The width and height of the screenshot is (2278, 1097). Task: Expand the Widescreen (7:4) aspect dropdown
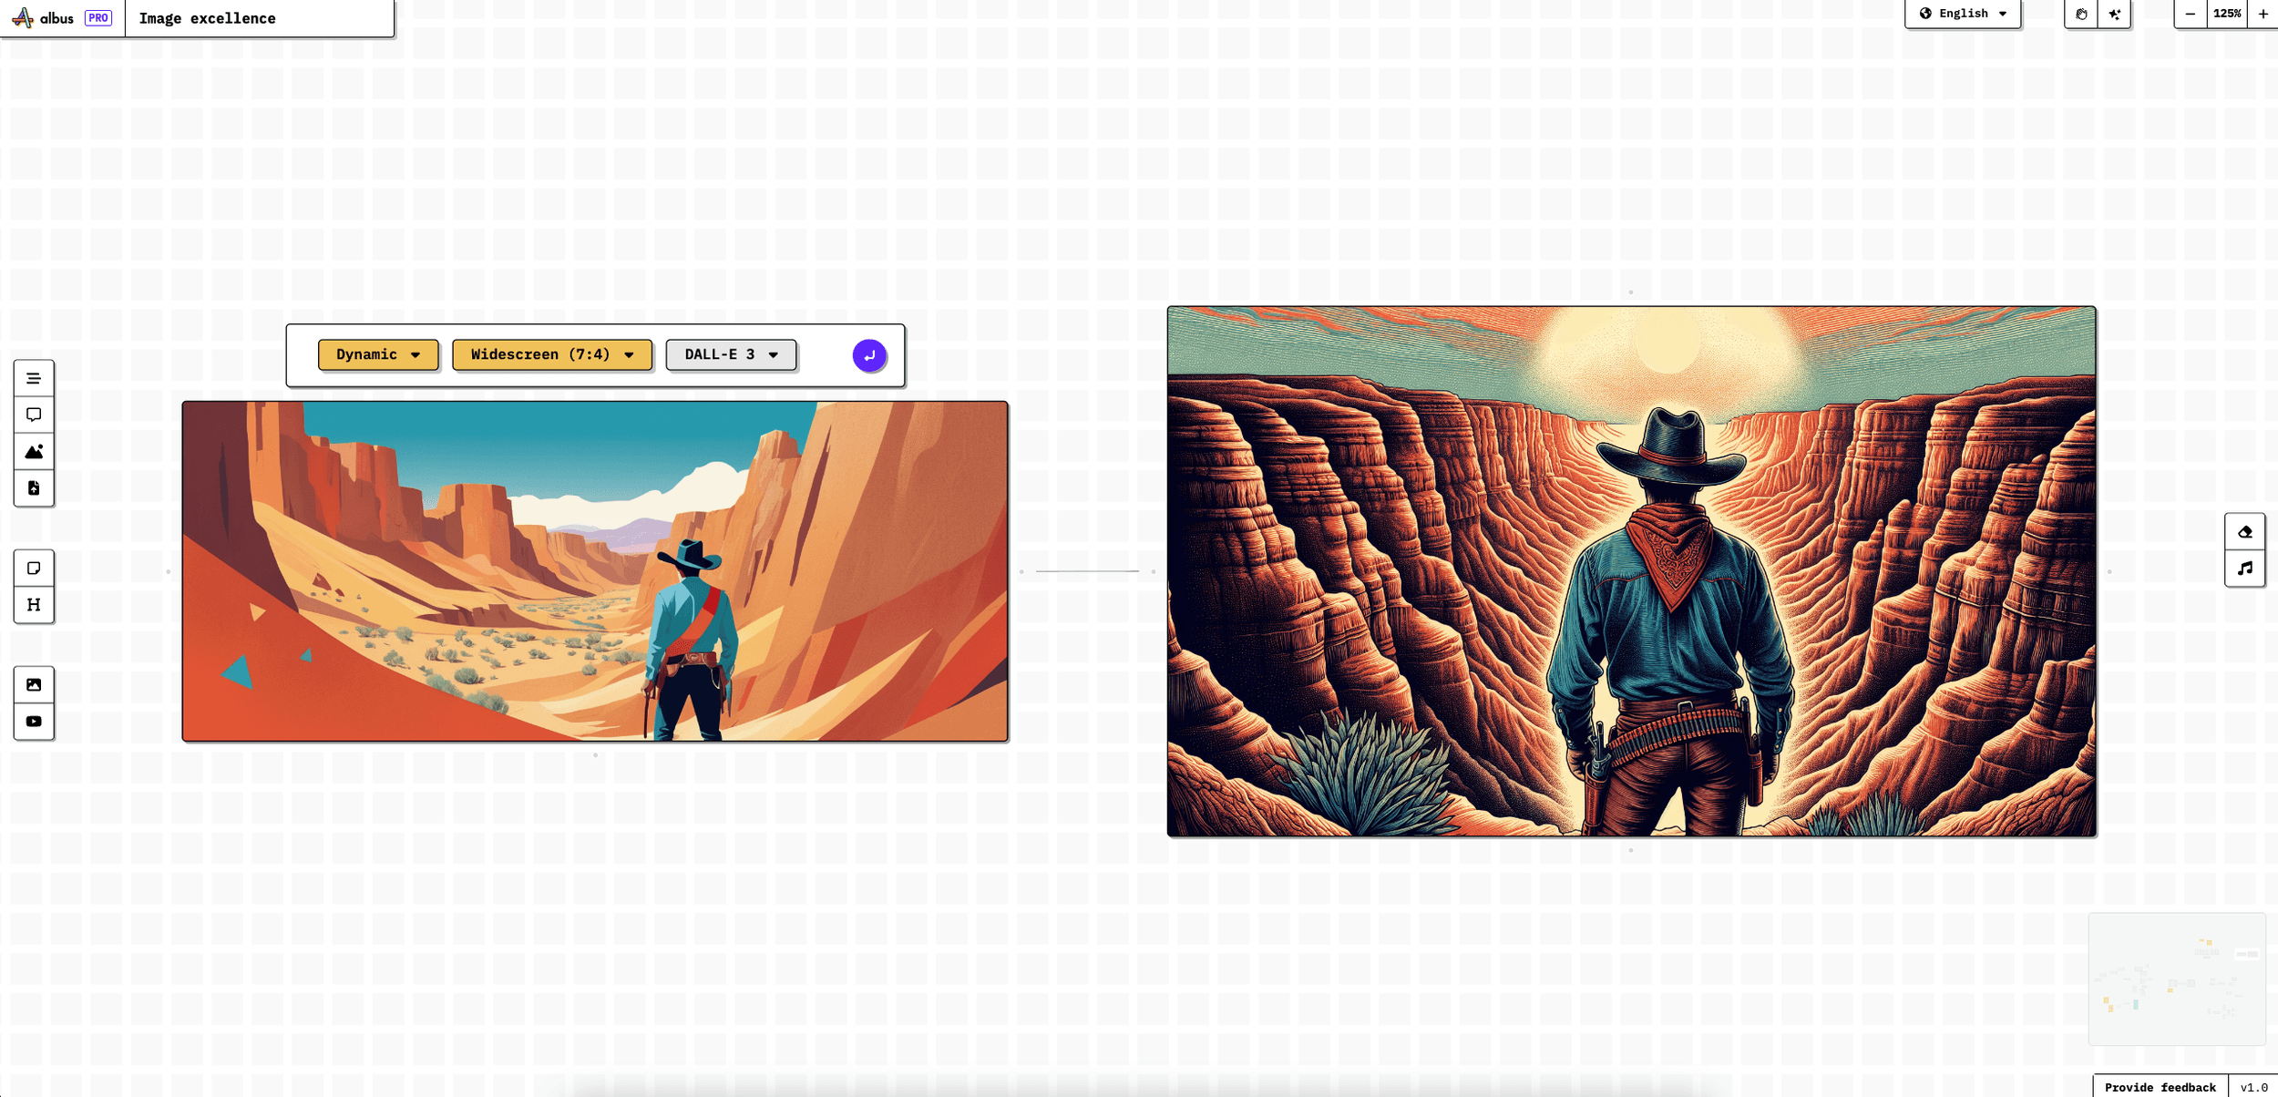point(551,354)
